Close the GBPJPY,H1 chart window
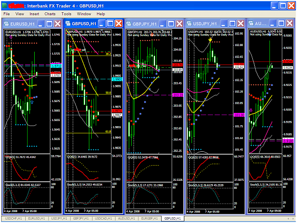 click(x=179, y=24)
